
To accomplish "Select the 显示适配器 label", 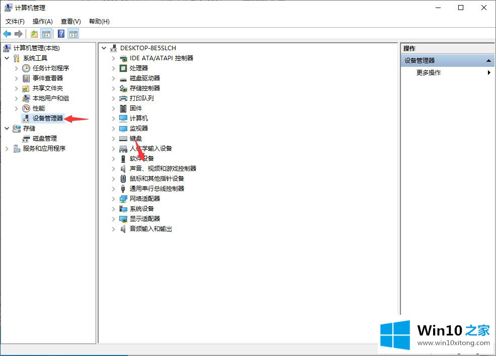I will [x=145, y=219].
